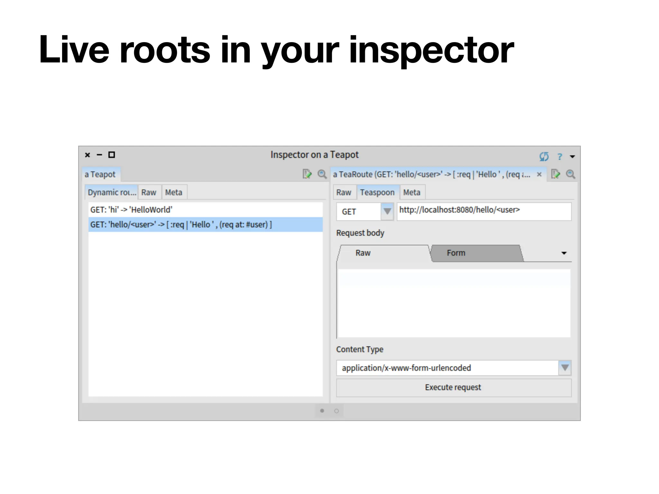Click the evaluate icon in the TeaRoute pane
The height and width of the screenshot is (494, 659).
tap(556, 174)
